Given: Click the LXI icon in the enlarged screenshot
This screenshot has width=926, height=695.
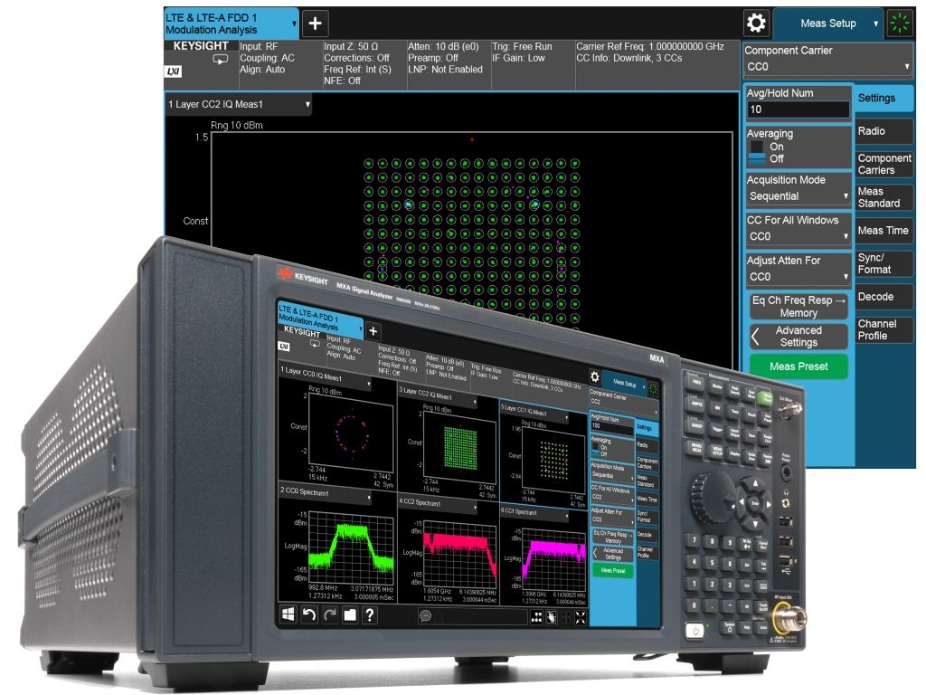Looking at the screenshot, I should (x=173, y=71).
